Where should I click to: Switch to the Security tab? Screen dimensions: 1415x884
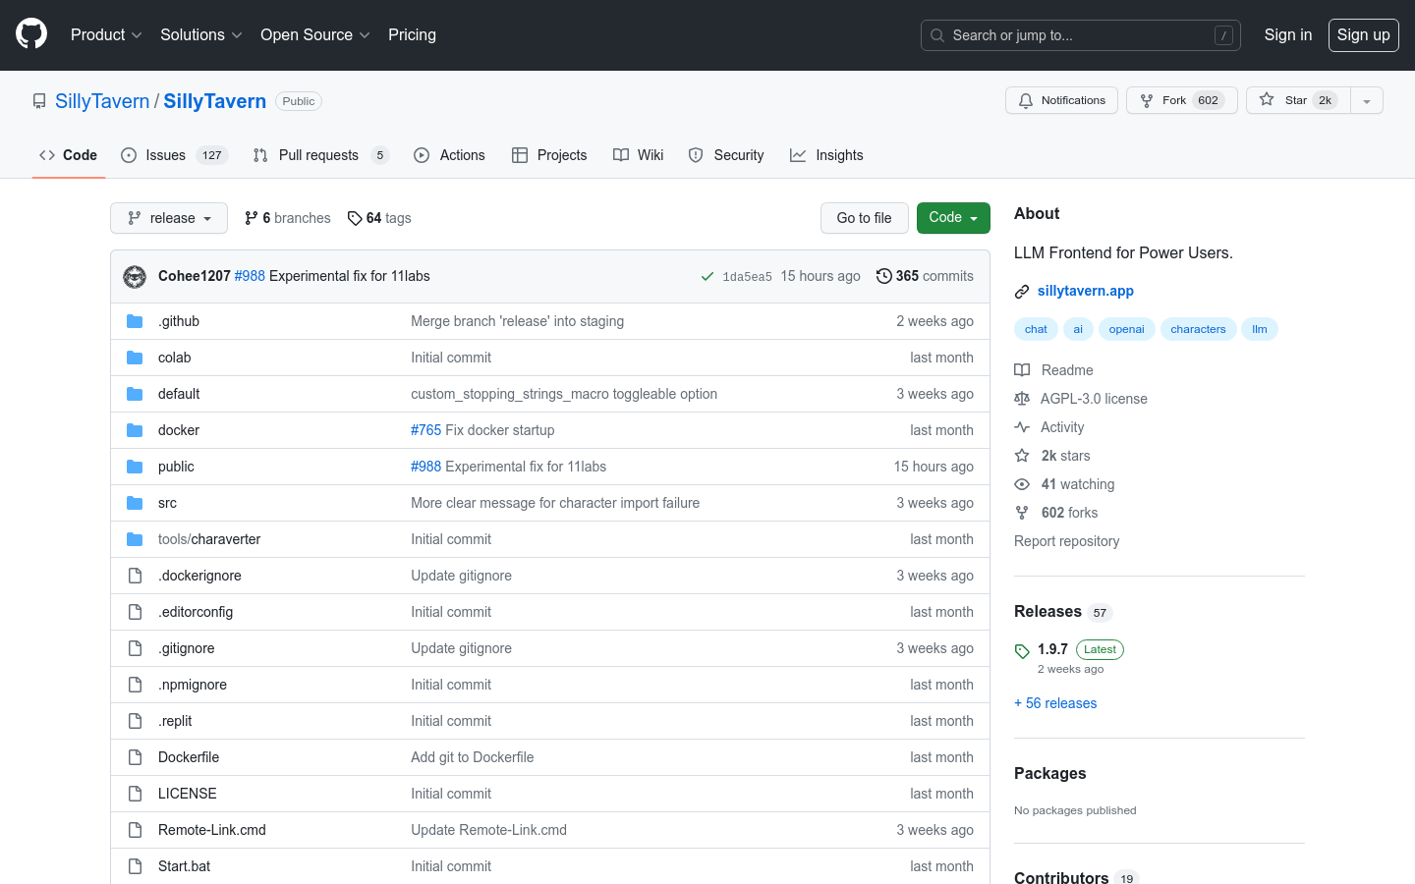pos(726,155)
